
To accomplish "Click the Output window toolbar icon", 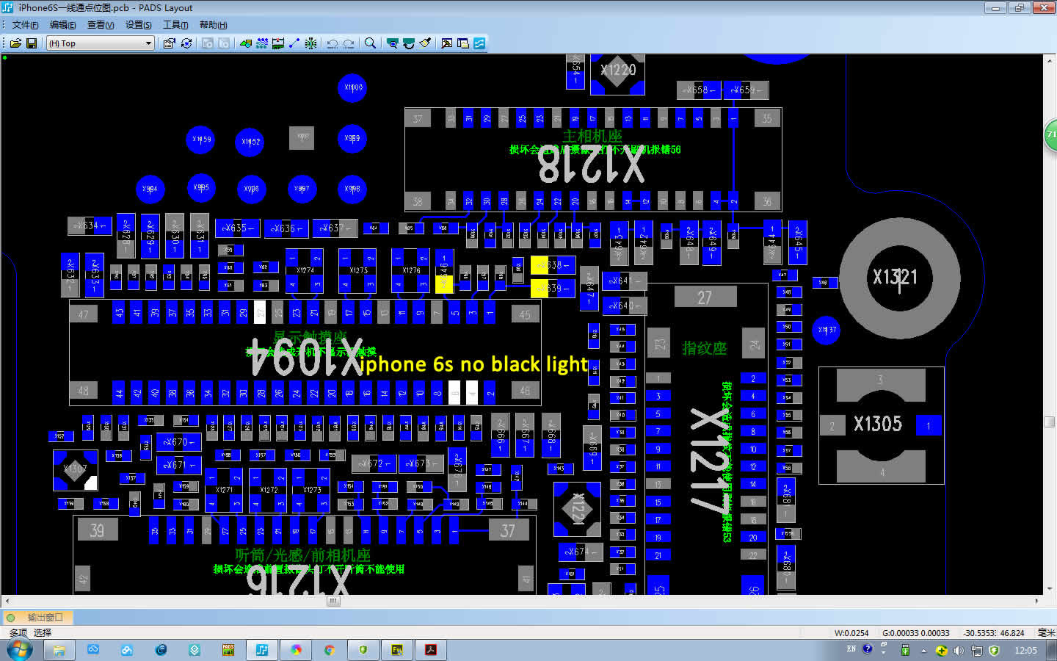I will [x=447, y=43].
